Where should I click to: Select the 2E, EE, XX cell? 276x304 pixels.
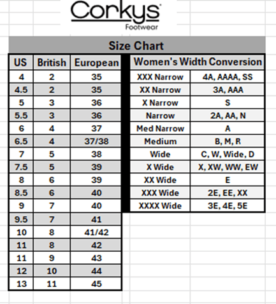click(x=228, y=193)
